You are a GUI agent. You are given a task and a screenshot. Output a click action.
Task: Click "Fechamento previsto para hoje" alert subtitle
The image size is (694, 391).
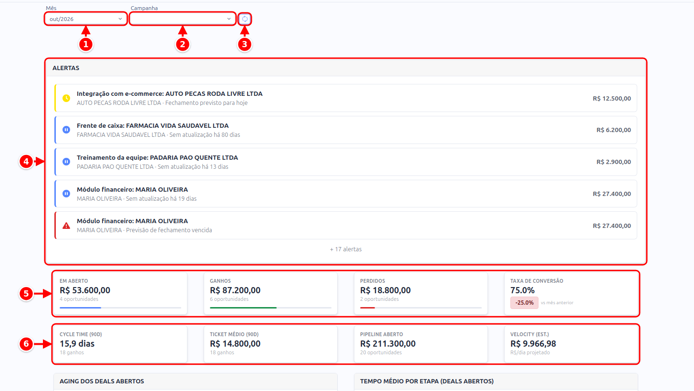tap(207, 103)
